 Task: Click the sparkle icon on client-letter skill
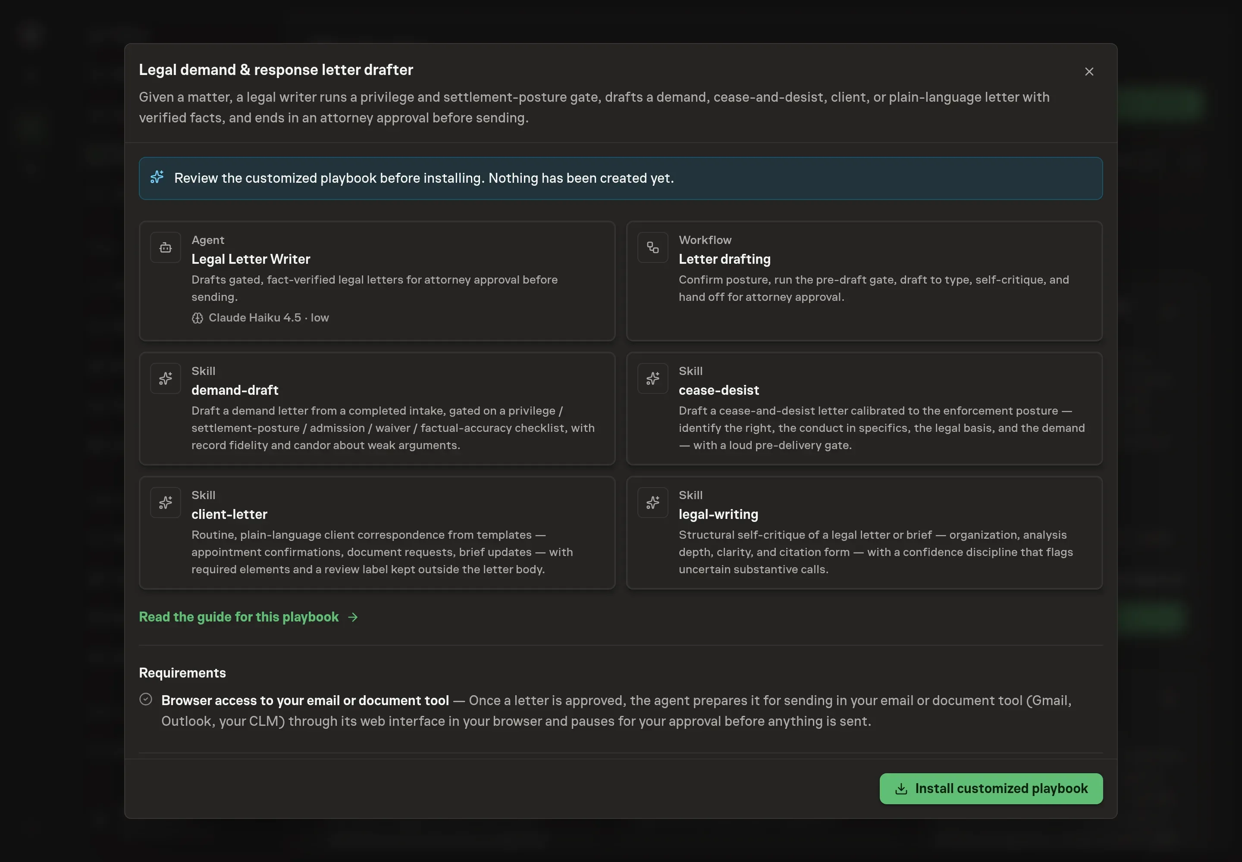165,502
